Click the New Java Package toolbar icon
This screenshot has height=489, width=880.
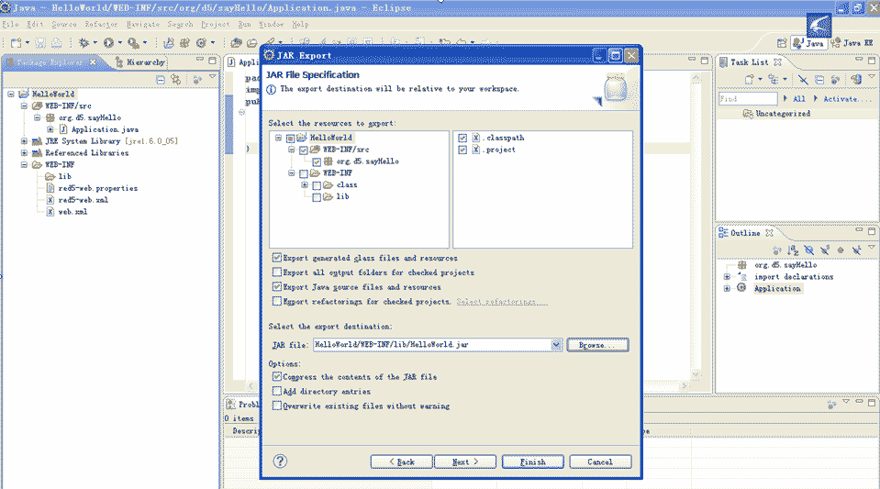[x=184, y=43]
